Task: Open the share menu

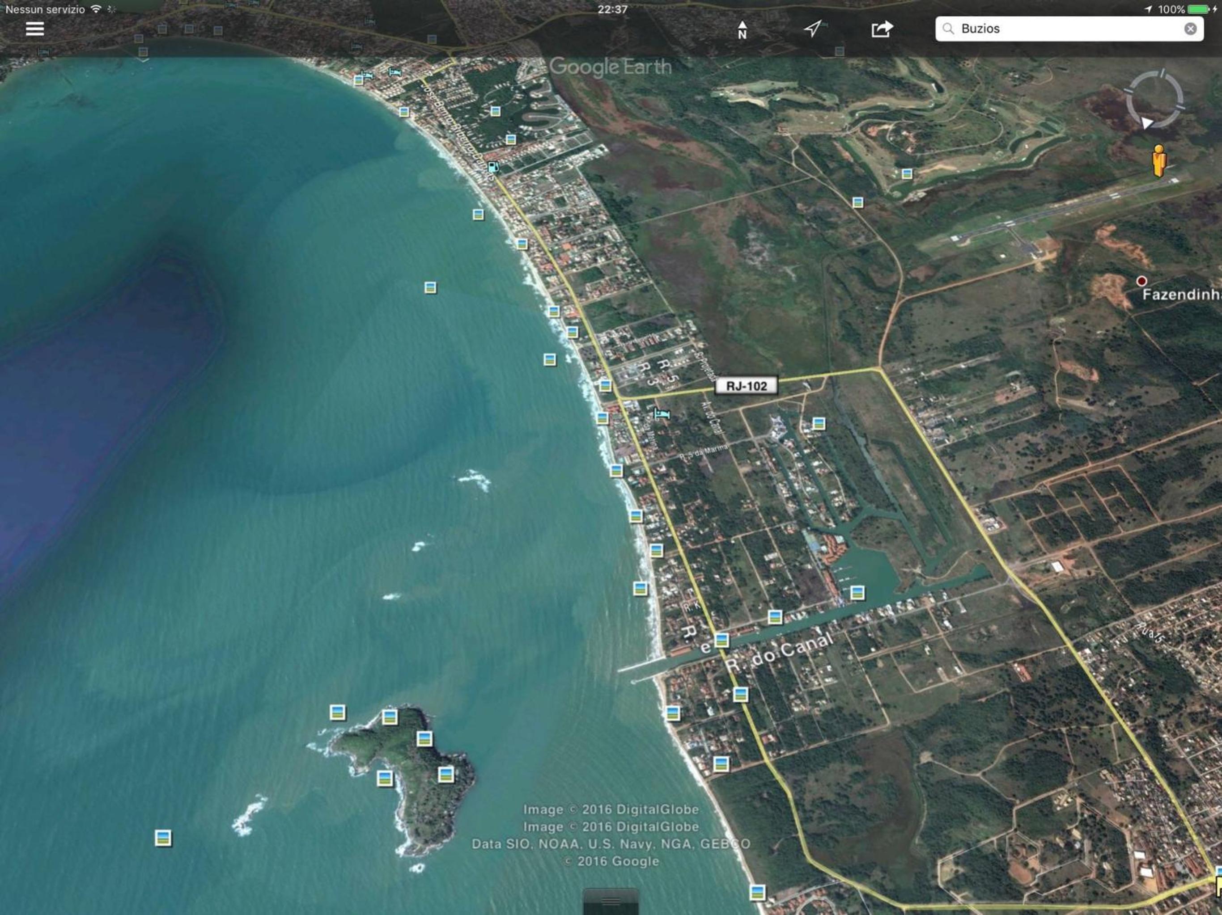Action: 882,29
